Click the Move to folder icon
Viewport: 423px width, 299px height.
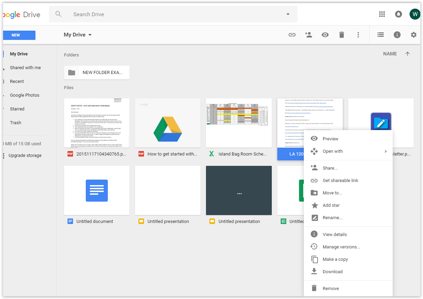[x=314, y=193]
